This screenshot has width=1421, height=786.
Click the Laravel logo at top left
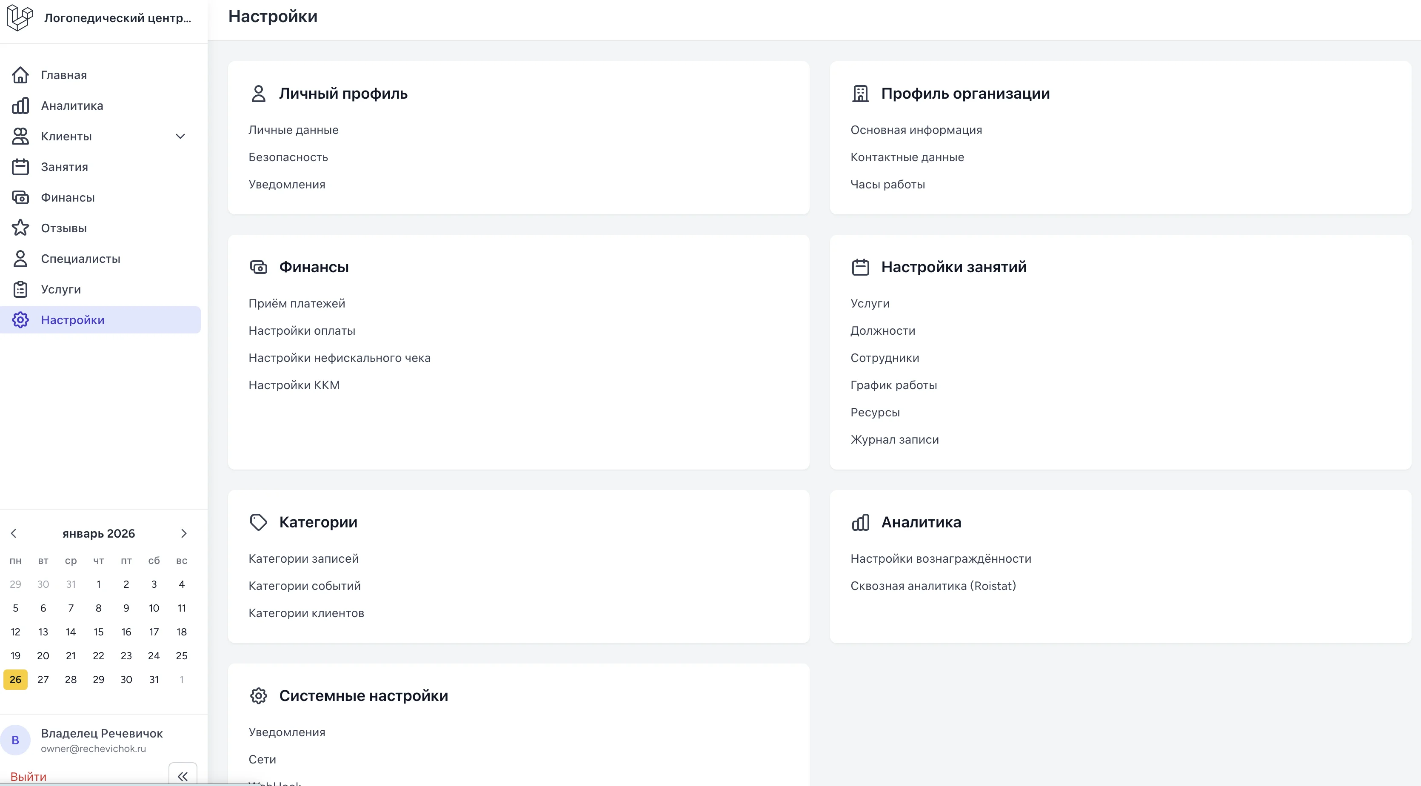[x=19, y=17]
